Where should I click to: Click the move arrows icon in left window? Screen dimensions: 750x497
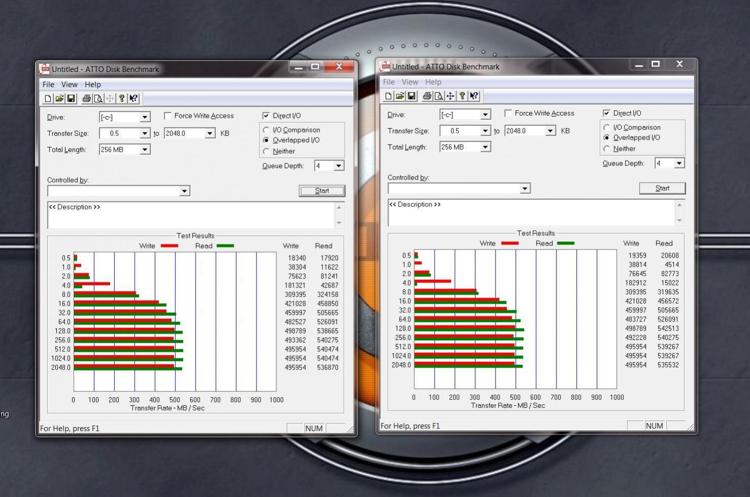[110, 98]
